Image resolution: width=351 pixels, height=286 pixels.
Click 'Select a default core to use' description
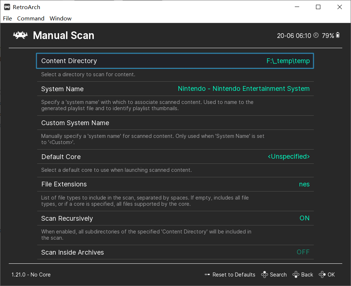point(116,170)
